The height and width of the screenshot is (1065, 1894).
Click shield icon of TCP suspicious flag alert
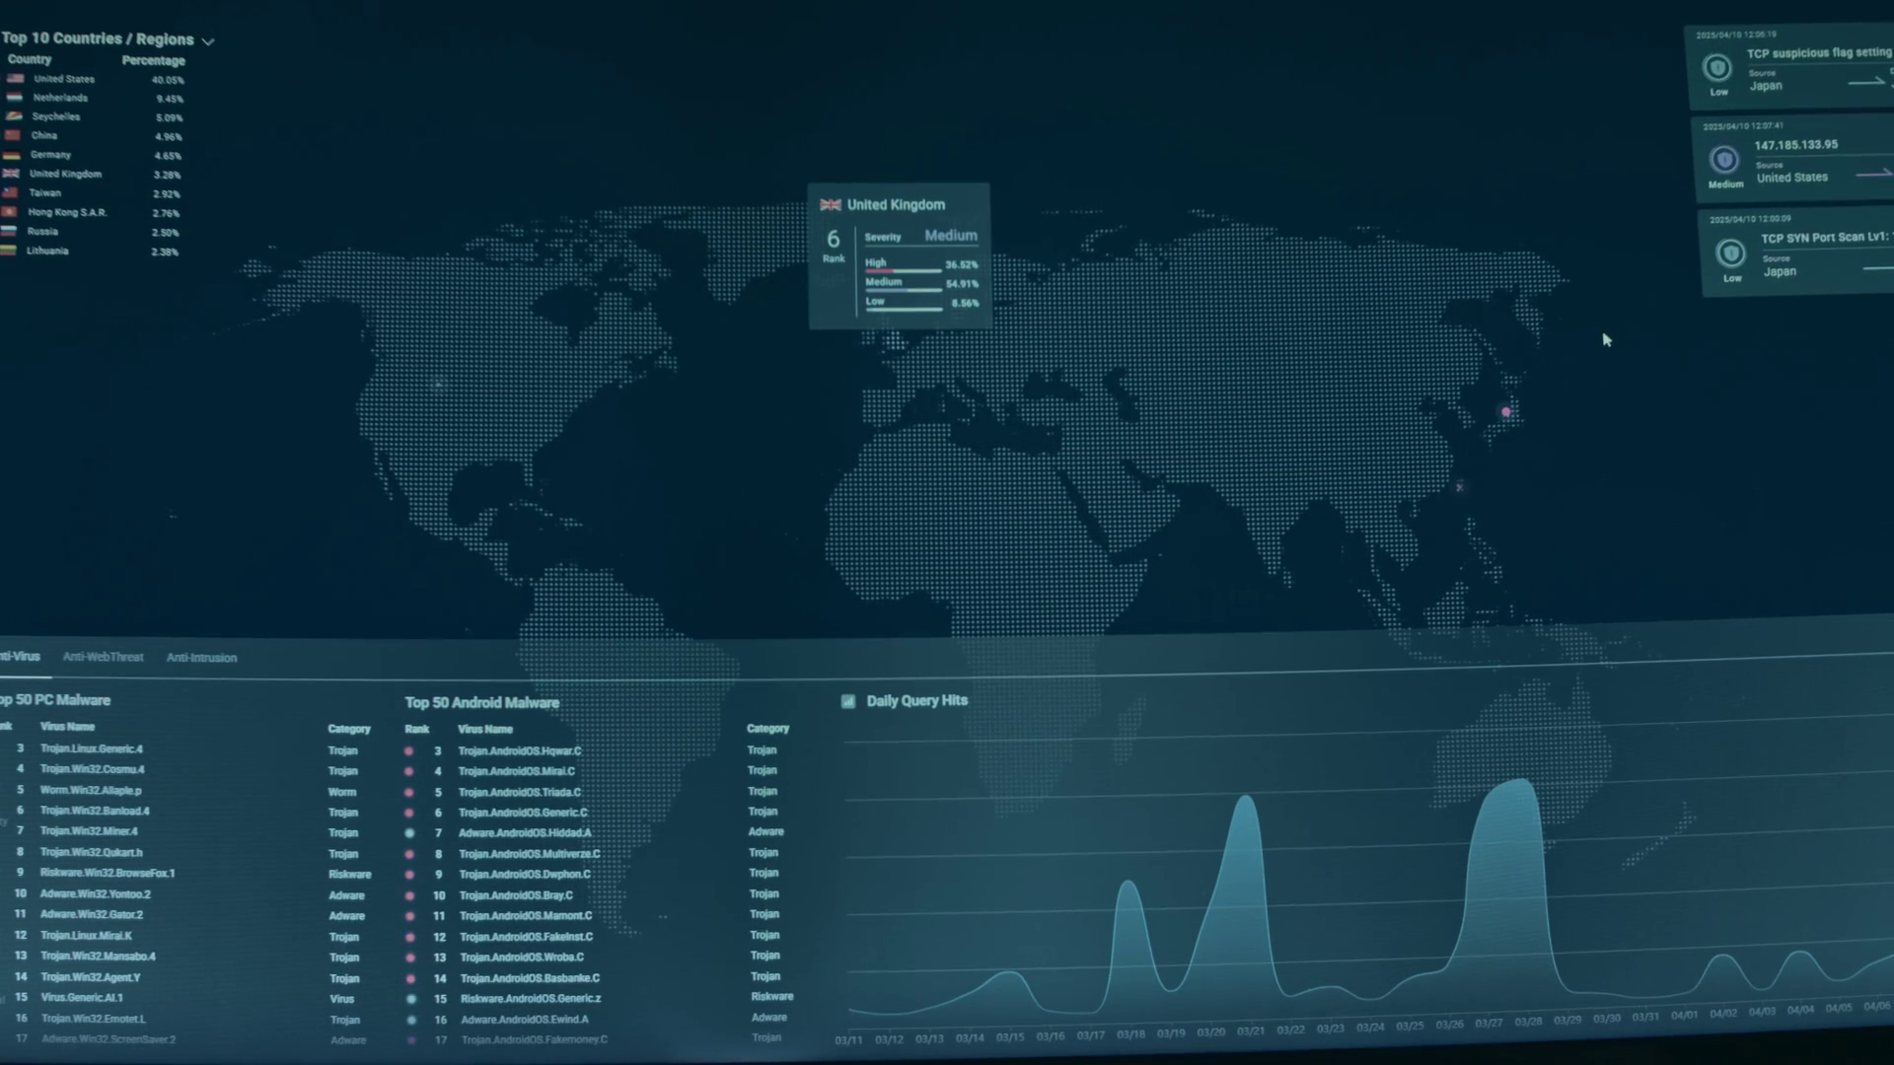tap(1717, 68)
